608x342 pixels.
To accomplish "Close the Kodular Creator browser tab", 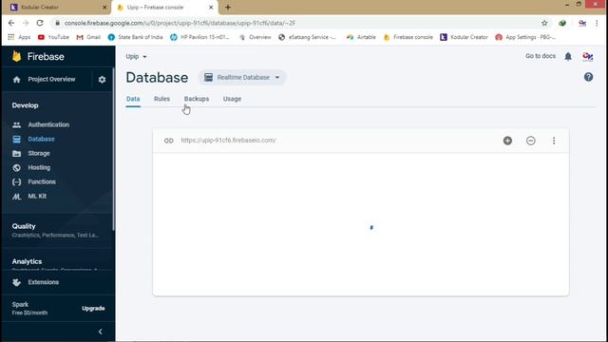I will (x=104, y=8).
